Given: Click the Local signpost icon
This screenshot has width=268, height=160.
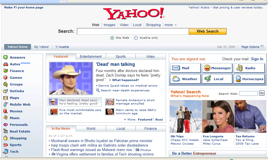Looking at the screenshot, I should (x=207, y=79).
